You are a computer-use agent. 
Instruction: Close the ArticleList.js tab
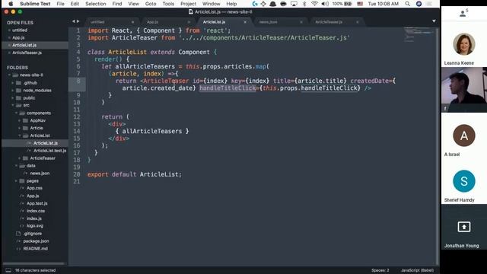coord(245,22)
